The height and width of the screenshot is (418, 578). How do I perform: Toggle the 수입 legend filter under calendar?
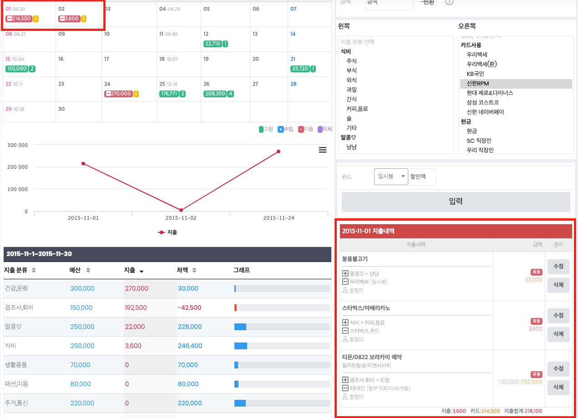point(285,129)
